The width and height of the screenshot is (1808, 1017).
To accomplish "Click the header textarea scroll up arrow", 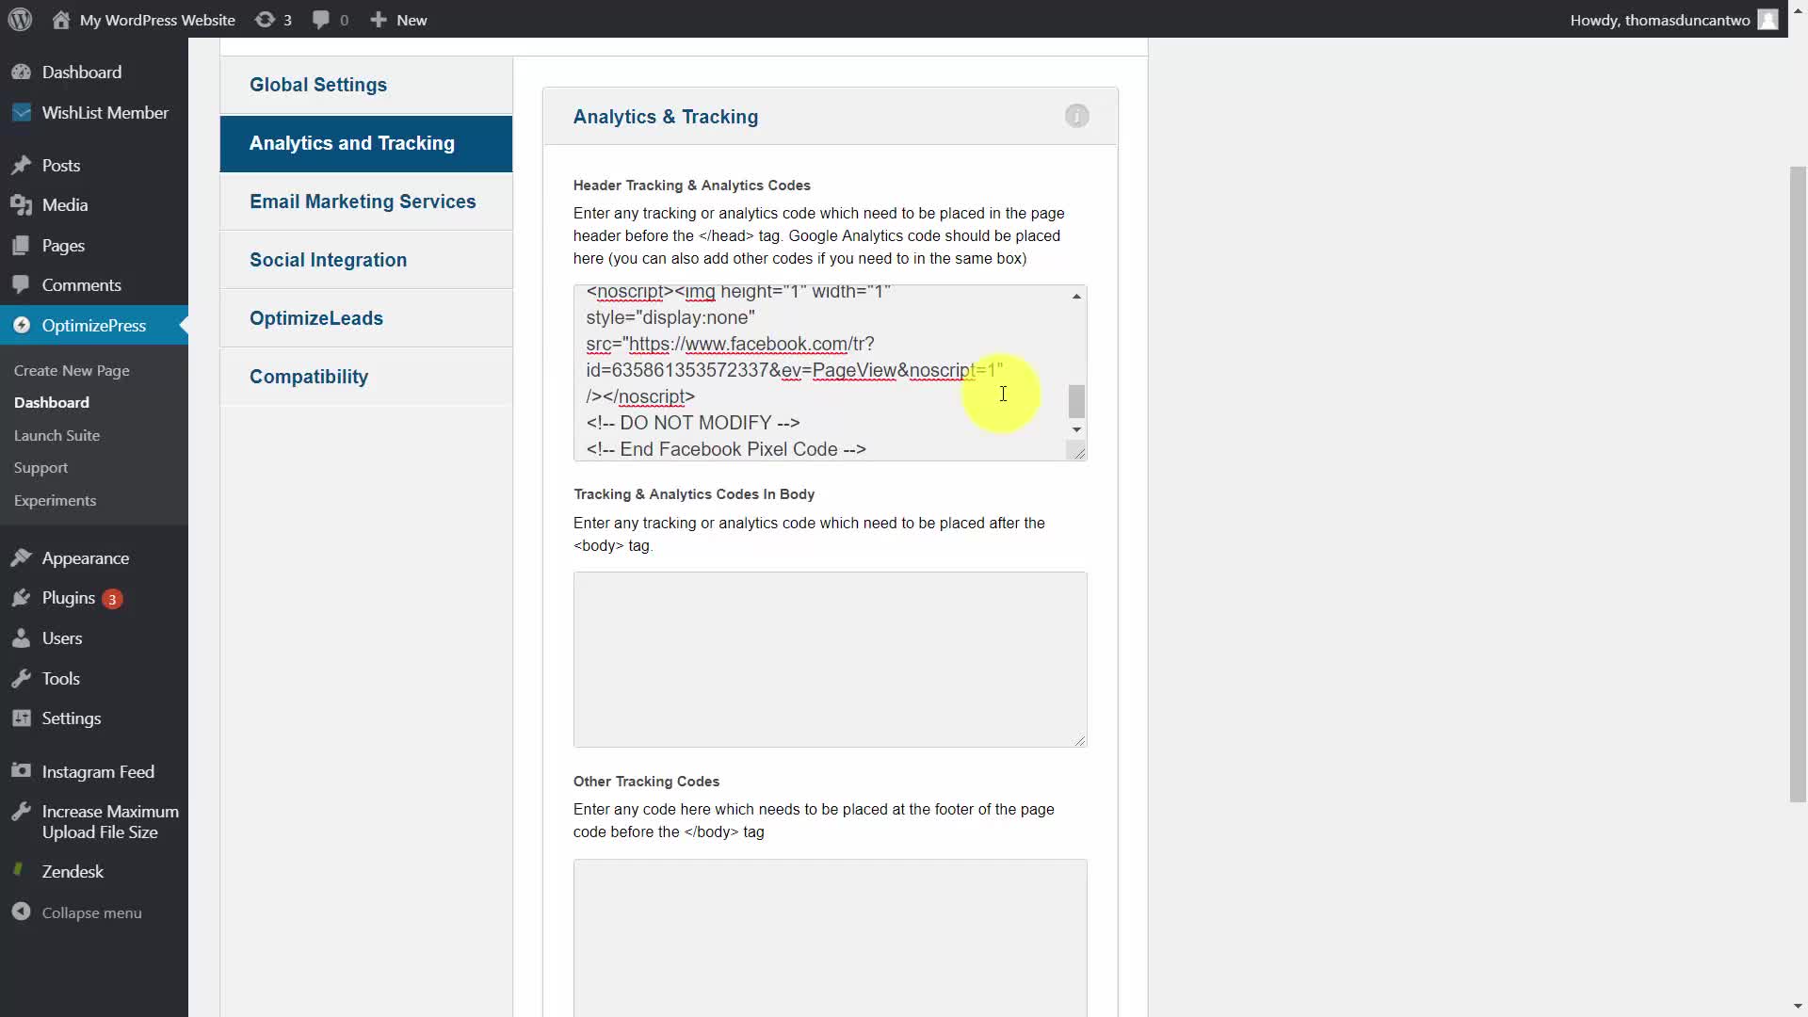I will [1076, 296].
